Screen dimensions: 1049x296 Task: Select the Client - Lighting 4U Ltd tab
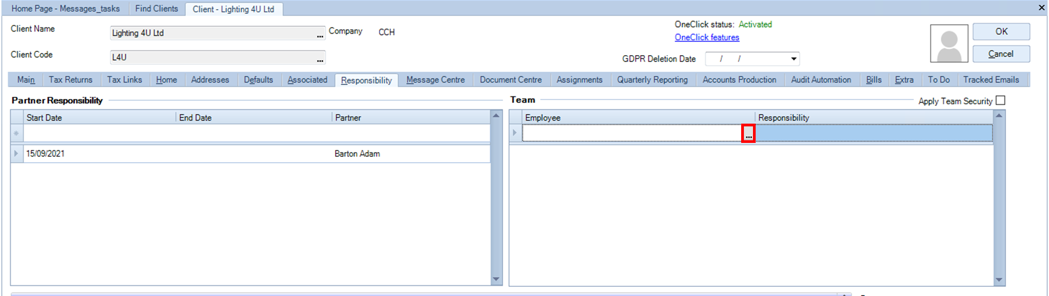pos(233,9)
